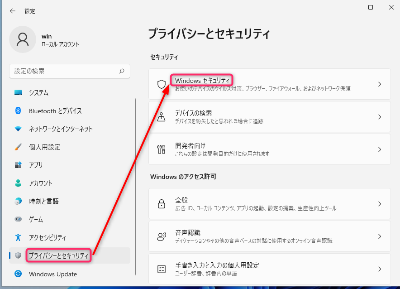Image resolution: width=400 pixels, height=289 pixels.
Task: Click the 音声認識 speech icon
Action: [x=162, y=236]
